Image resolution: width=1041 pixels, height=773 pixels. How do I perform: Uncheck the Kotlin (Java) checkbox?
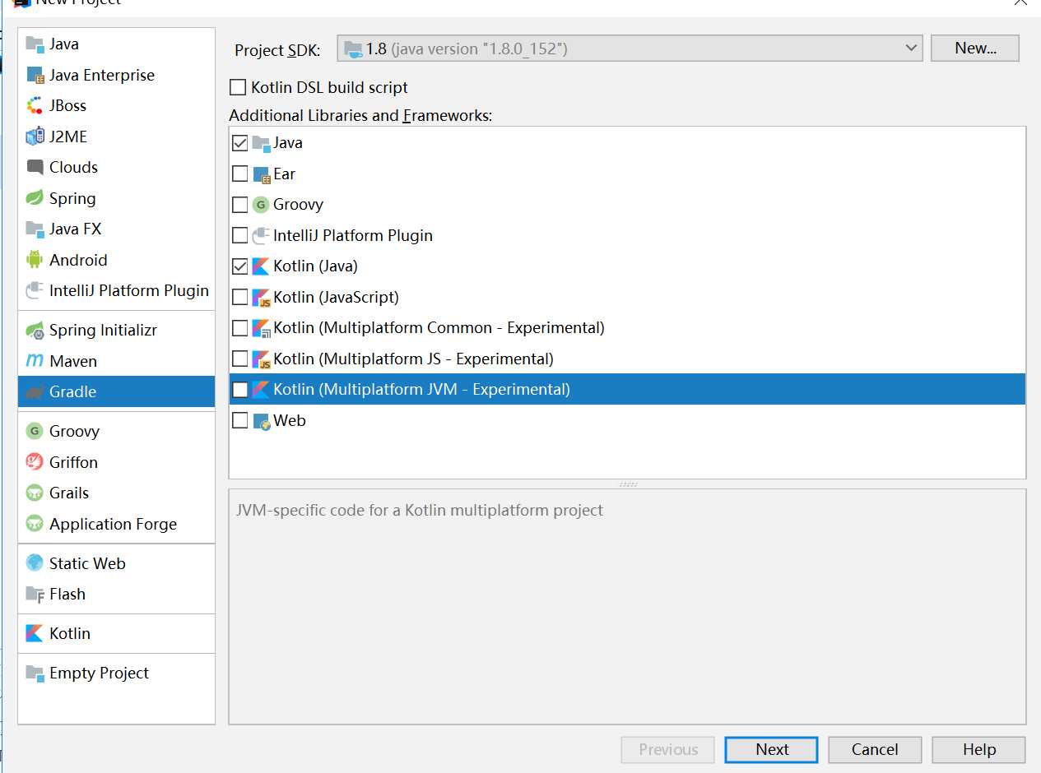tap(239, 266)
